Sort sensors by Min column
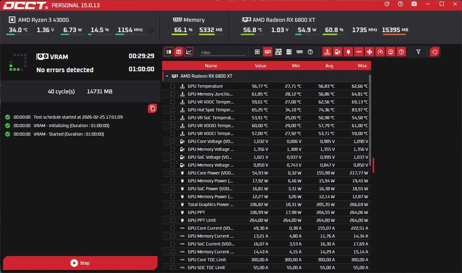 tap(296, 66)
